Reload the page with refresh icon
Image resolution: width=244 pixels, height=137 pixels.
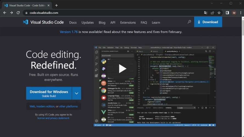[18, 13]
